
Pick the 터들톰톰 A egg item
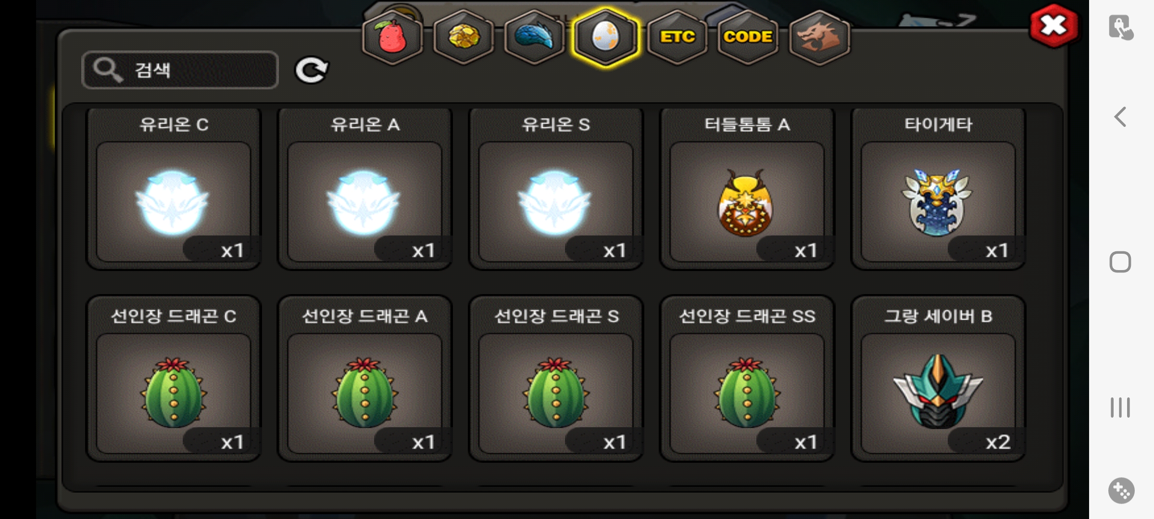point(747,189)
